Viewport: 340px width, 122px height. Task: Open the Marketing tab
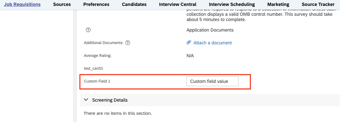tap(278, 4)
